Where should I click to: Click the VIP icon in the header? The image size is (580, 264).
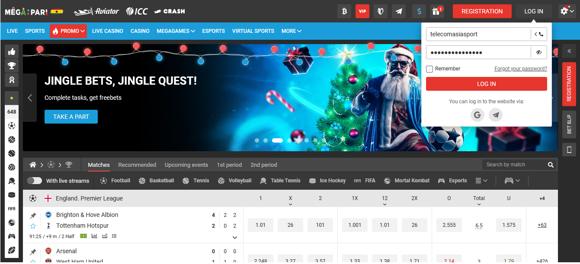click(362, 11)
